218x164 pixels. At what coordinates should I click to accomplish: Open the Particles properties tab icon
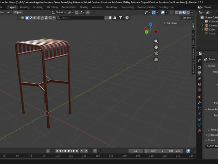(x=199, y=108)
